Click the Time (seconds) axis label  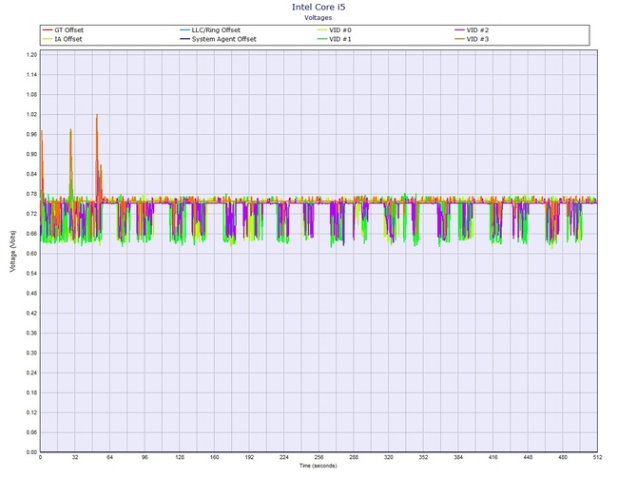point(318,466)
